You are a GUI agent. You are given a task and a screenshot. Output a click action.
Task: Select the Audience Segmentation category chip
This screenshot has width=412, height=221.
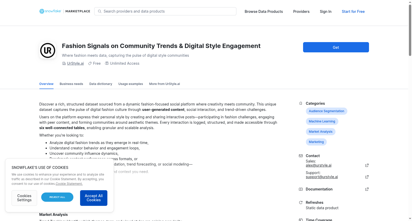point(327,111)
